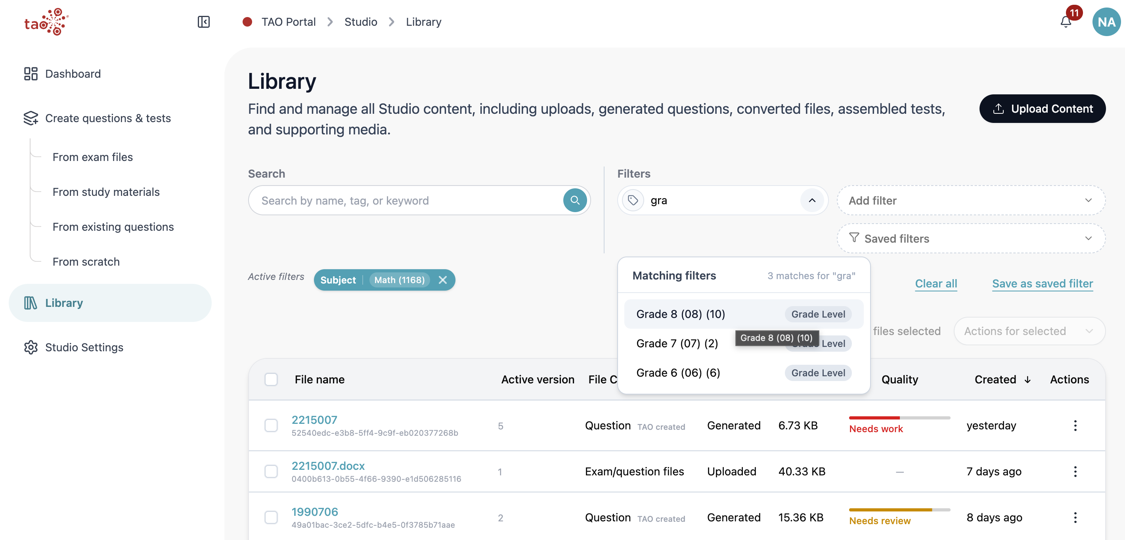Viewport: 1125px width, 540px height.
Task: Open the NA user avatar menu
Action: click(1106, 22)
